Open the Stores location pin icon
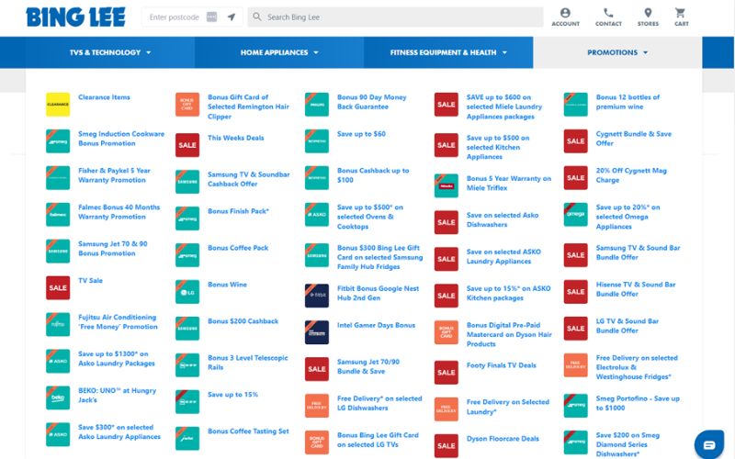735x459 pixels. coord(648,13)
